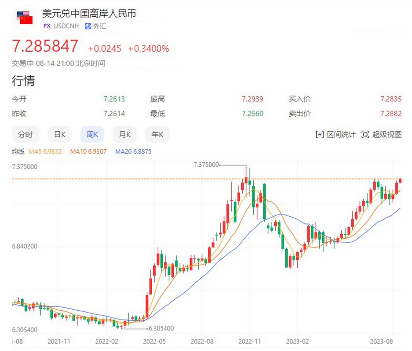The image size is (412, 351).
Task: Click the 2021-11 date axis label
Action: coord(59,341)
